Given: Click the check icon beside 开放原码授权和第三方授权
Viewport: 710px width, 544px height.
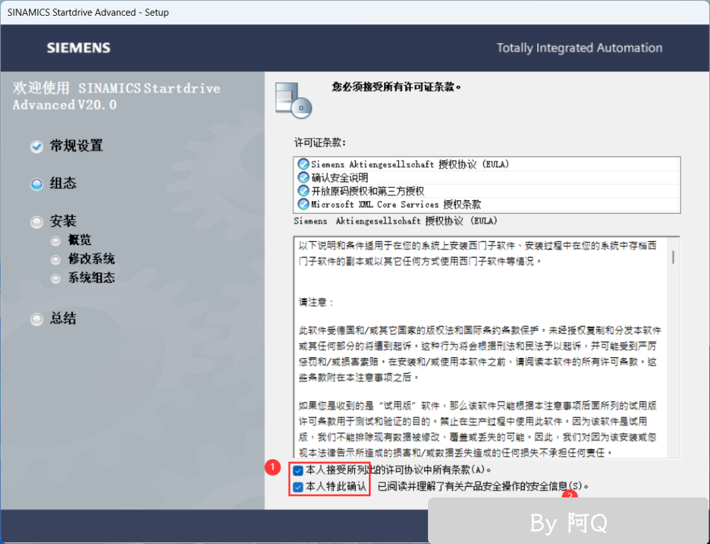Looking at the screenshot, I should pos(303,191).
